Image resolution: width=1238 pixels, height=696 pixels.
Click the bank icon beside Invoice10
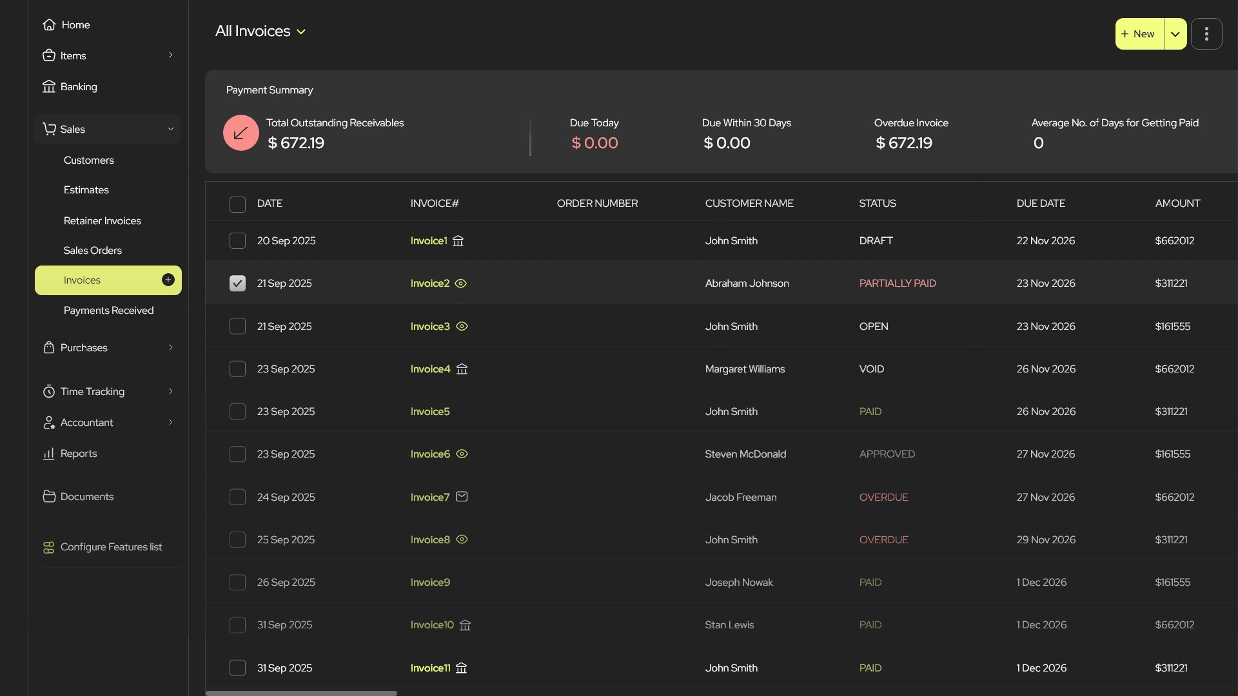click(465, 625)
